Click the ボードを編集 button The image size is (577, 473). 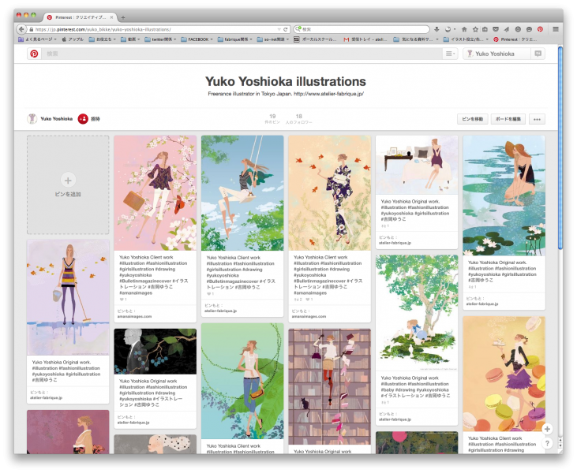coord(508,119)
